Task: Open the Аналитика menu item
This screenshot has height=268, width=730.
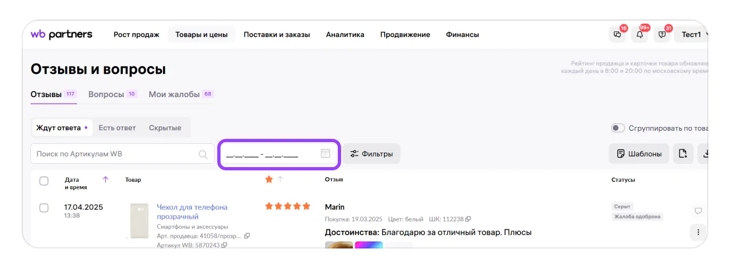Action: 345,35
